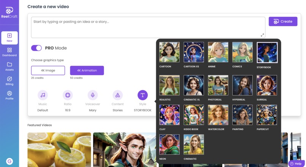Click the Choose graphics type label
Viewport: 306px width, 167px height.
pyautogui.click(x=47, y=60)
